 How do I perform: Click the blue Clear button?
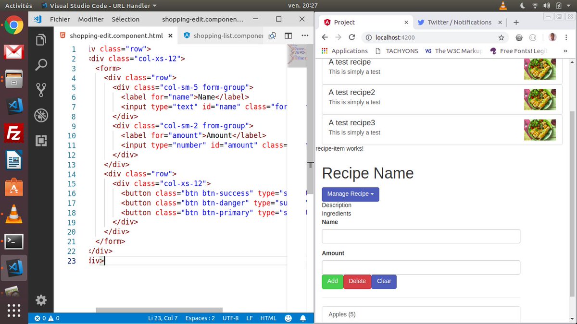pyautogui.click(x=384, y=281)
